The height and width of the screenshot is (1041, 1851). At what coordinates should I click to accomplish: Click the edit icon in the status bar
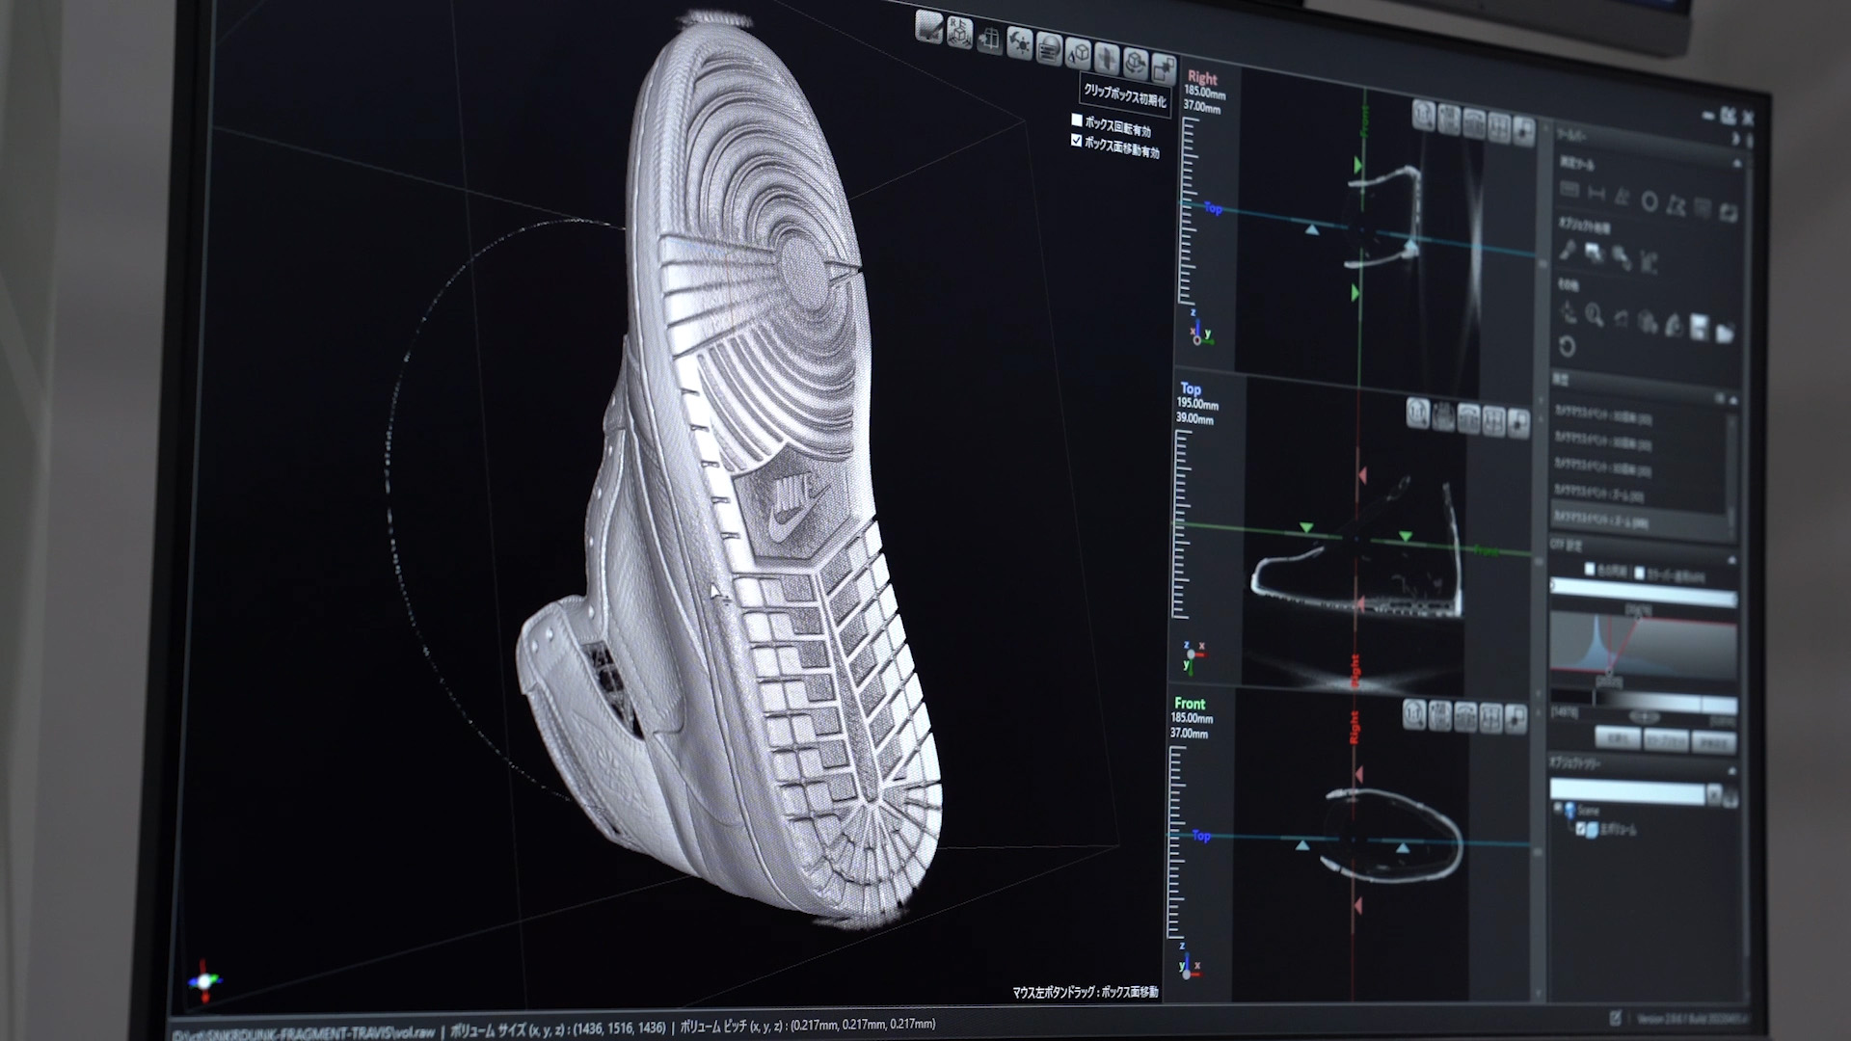(x=1615, y=1018)
